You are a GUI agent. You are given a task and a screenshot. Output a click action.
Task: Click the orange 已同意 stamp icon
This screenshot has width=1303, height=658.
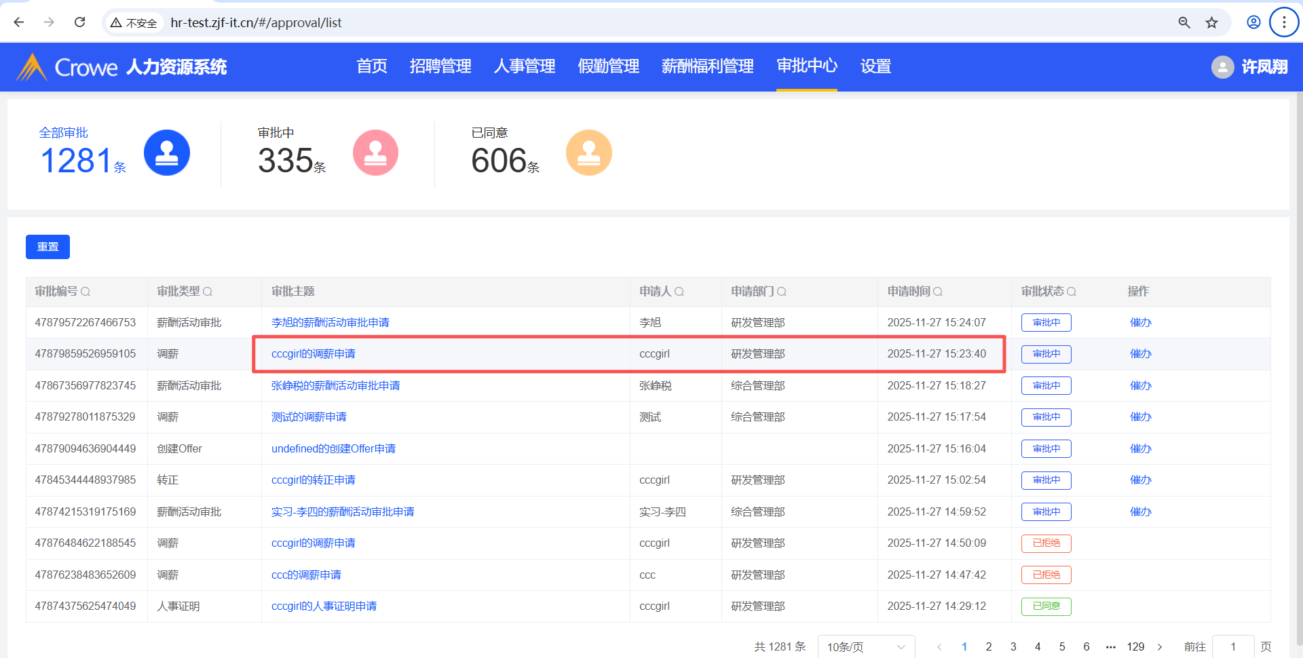[588, 153]
